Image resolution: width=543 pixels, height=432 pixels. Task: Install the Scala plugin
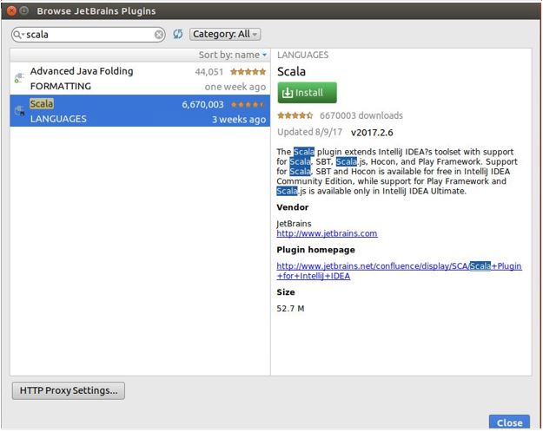click(307, 92)
